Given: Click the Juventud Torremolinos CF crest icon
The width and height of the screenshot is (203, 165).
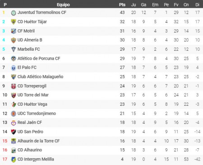Looking at the screenshot, I should point(14,13).
